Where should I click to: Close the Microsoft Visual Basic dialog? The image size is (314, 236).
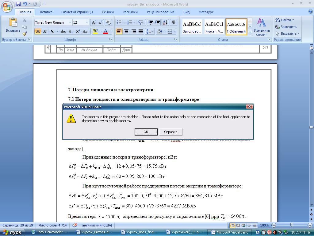(249, 107)
